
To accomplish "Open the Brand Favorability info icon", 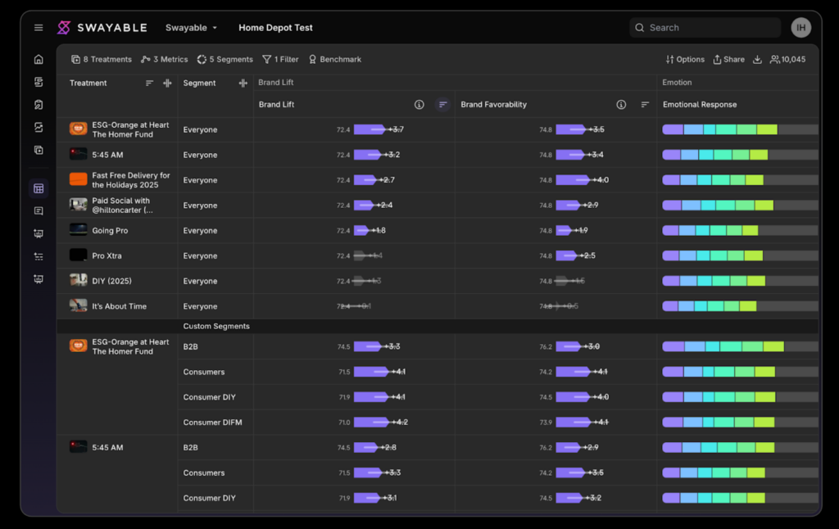I will pos(621,104).
